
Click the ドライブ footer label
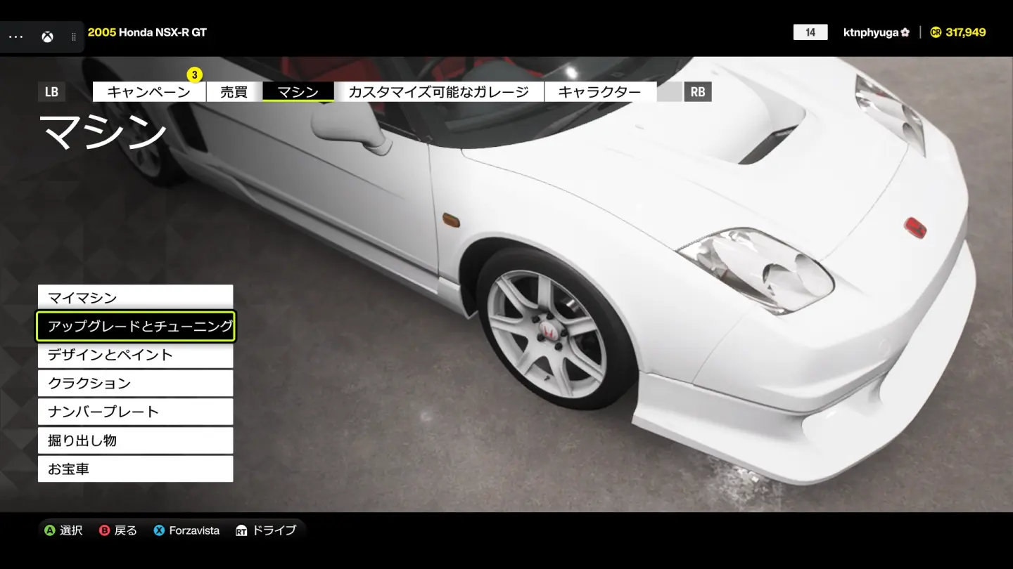274,530
